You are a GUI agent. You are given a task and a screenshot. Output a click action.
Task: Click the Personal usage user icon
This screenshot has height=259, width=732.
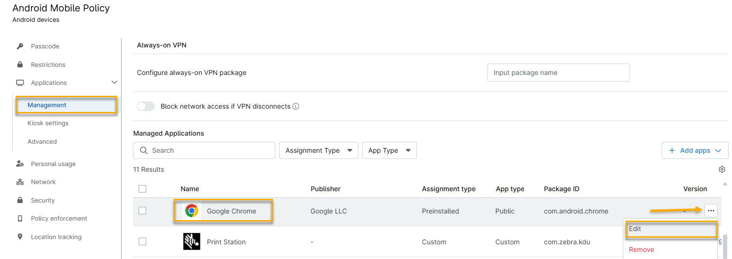tap(20, 164)
